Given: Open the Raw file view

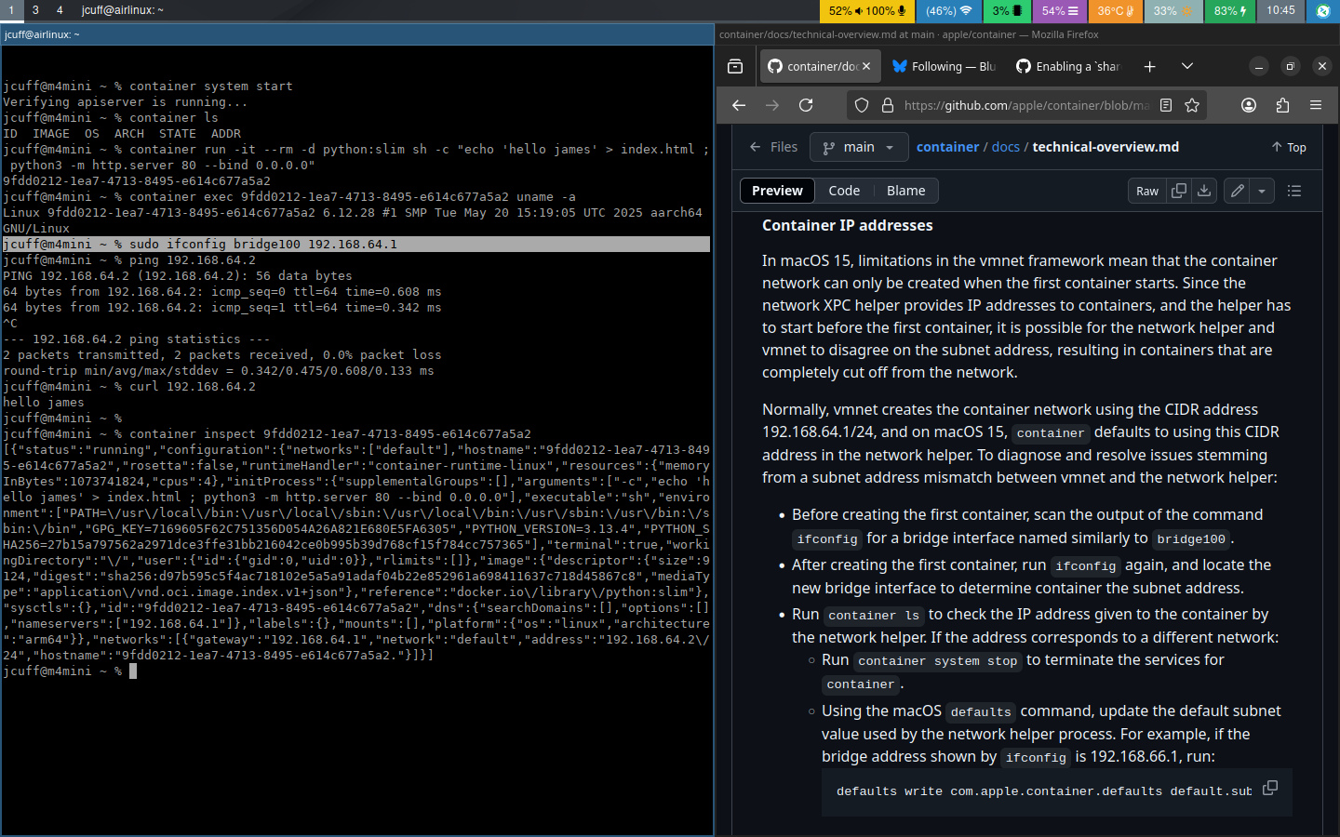Looking at the screenshot, I should click(1147, 191).
